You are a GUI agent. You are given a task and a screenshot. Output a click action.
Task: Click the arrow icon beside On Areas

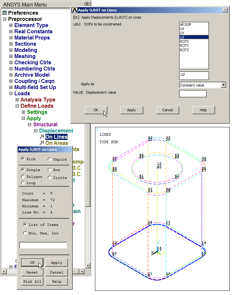(41, 143)
